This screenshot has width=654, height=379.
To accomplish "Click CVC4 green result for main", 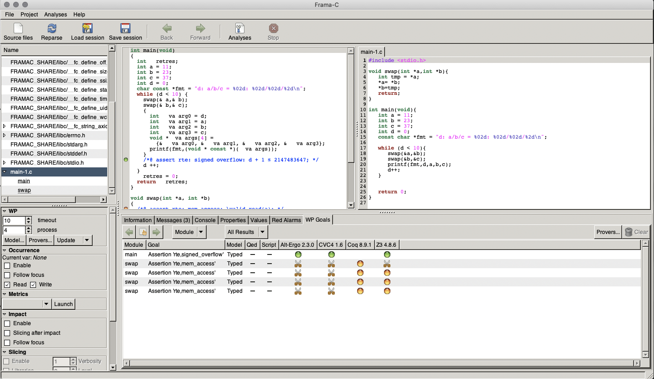I will [x=332, y=254].
